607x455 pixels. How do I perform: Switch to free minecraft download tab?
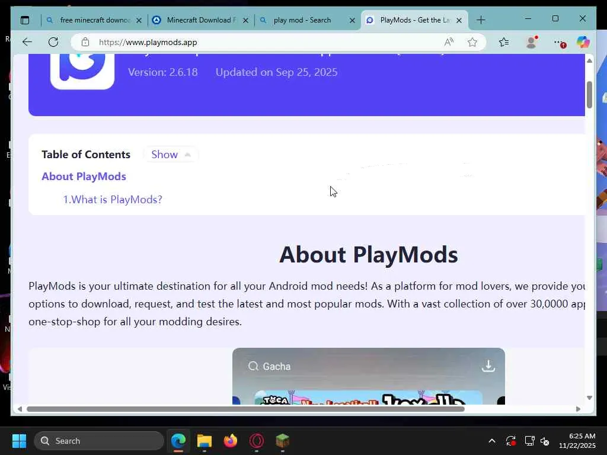click(x=94, y=20)
